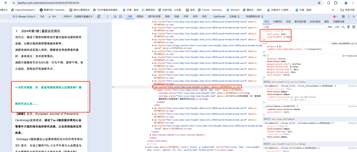Screen dimensions: 357x152
Task: Switch to the 元素 Elements tab
Action: coord(130,16)
